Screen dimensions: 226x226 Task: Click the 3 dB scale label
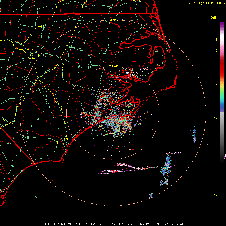pos(217,73)
